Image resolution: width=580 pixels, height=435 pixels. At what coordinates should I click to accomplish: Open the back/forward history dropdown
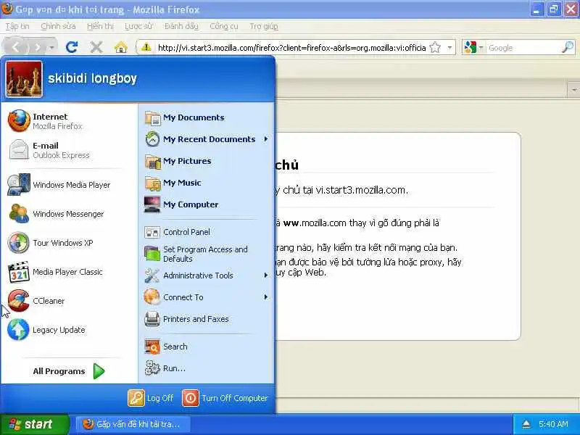(51, 47)
